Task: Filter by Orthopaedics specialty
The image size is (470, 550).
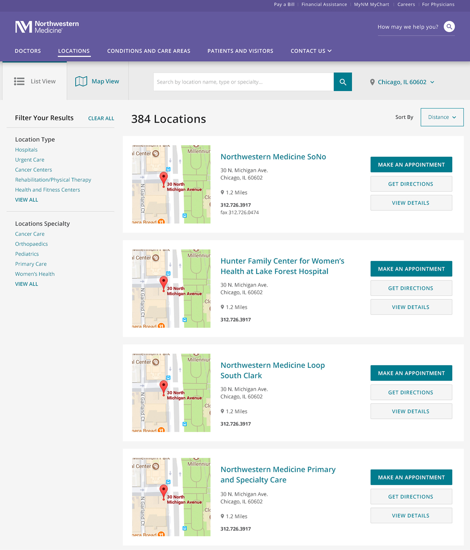Action: pos(31,244)
